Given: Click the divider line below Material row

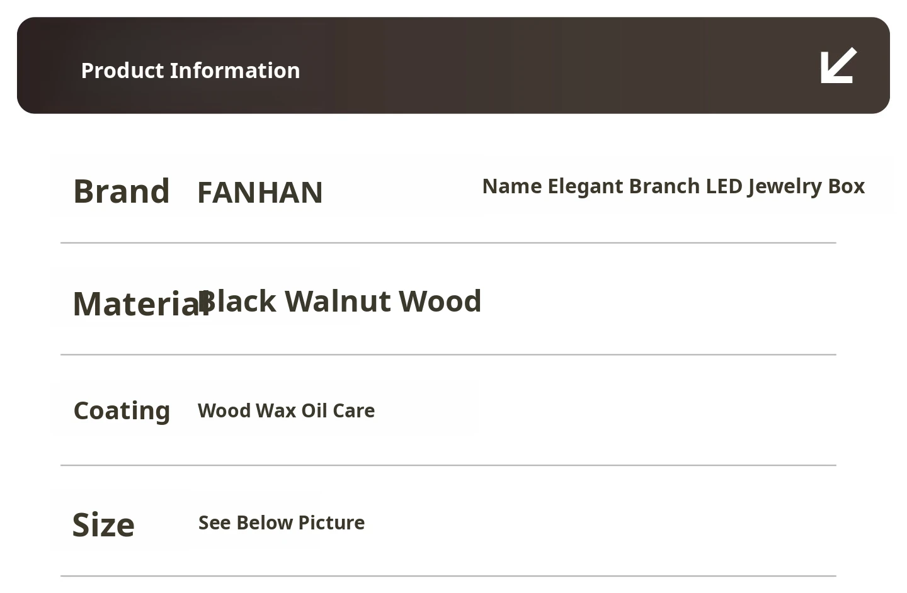Looking at the screenshot, I should tap(448, 354).
